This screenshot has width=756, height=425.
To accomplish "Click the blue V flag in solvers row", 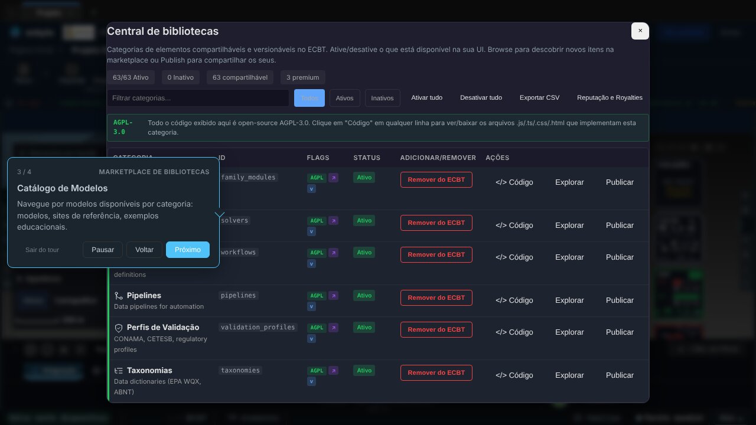I will point(311,232).
